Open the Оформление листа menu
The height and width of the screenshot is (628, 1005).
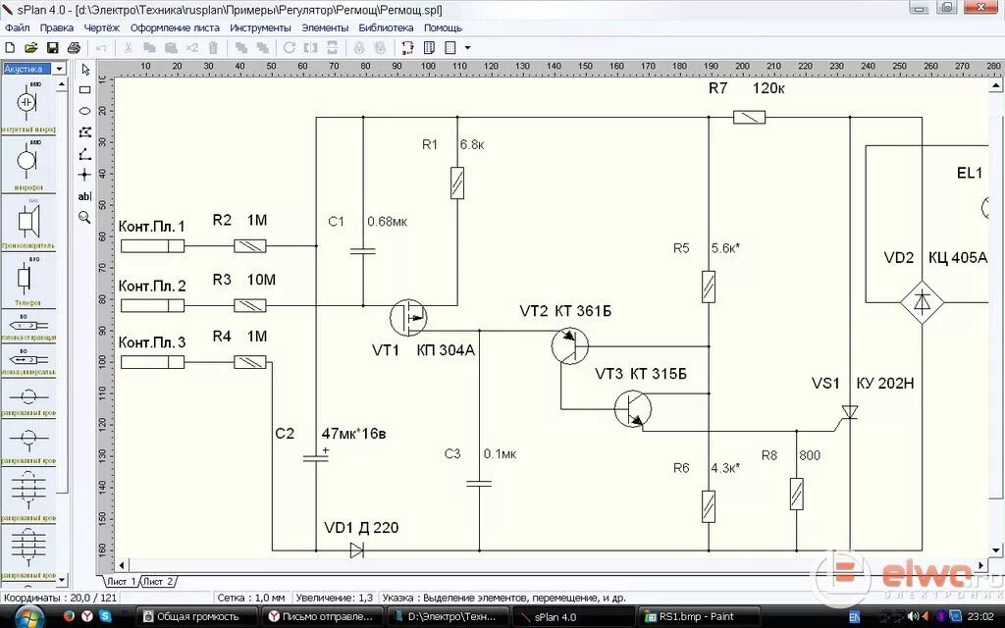[175, 28]
